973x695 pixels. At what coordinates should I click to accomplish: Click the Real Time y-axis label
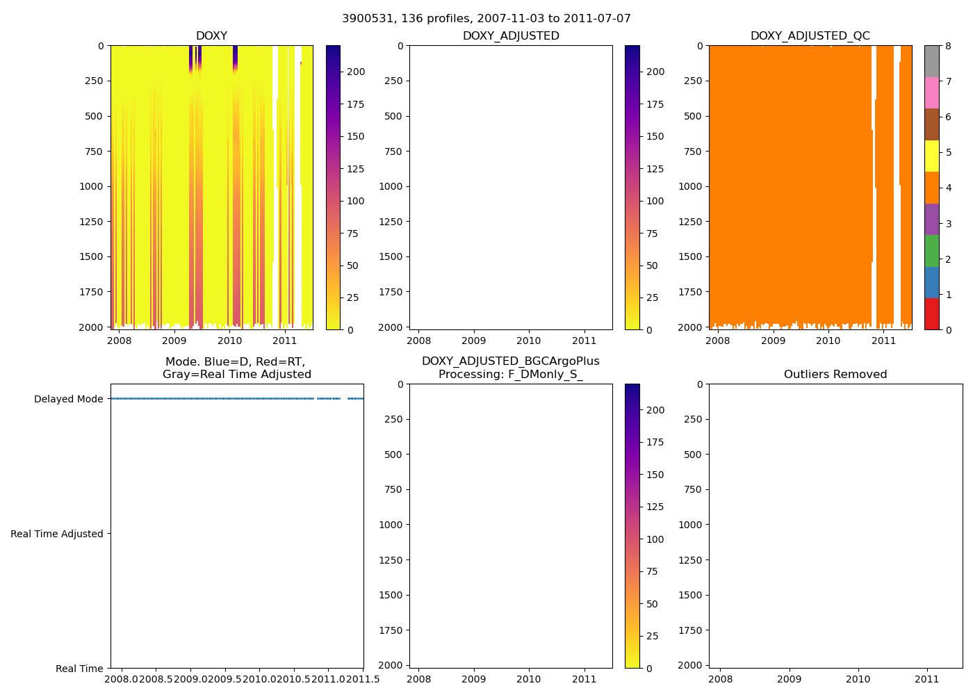pos(79,669)
